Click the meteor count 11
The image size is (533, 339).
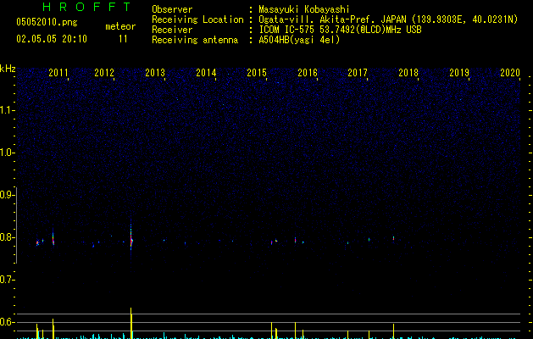(x=123, y=39)
